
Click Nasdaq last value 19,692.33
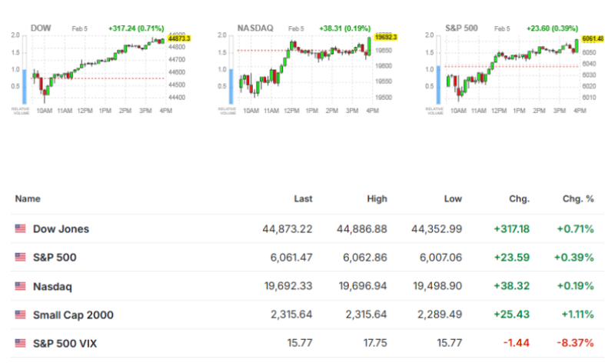[288, 286]
